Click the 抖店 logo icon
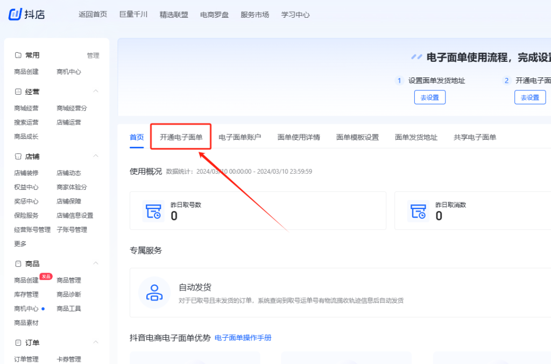The height and width of the screenshot is (364, 551). (x=15, y=14)
